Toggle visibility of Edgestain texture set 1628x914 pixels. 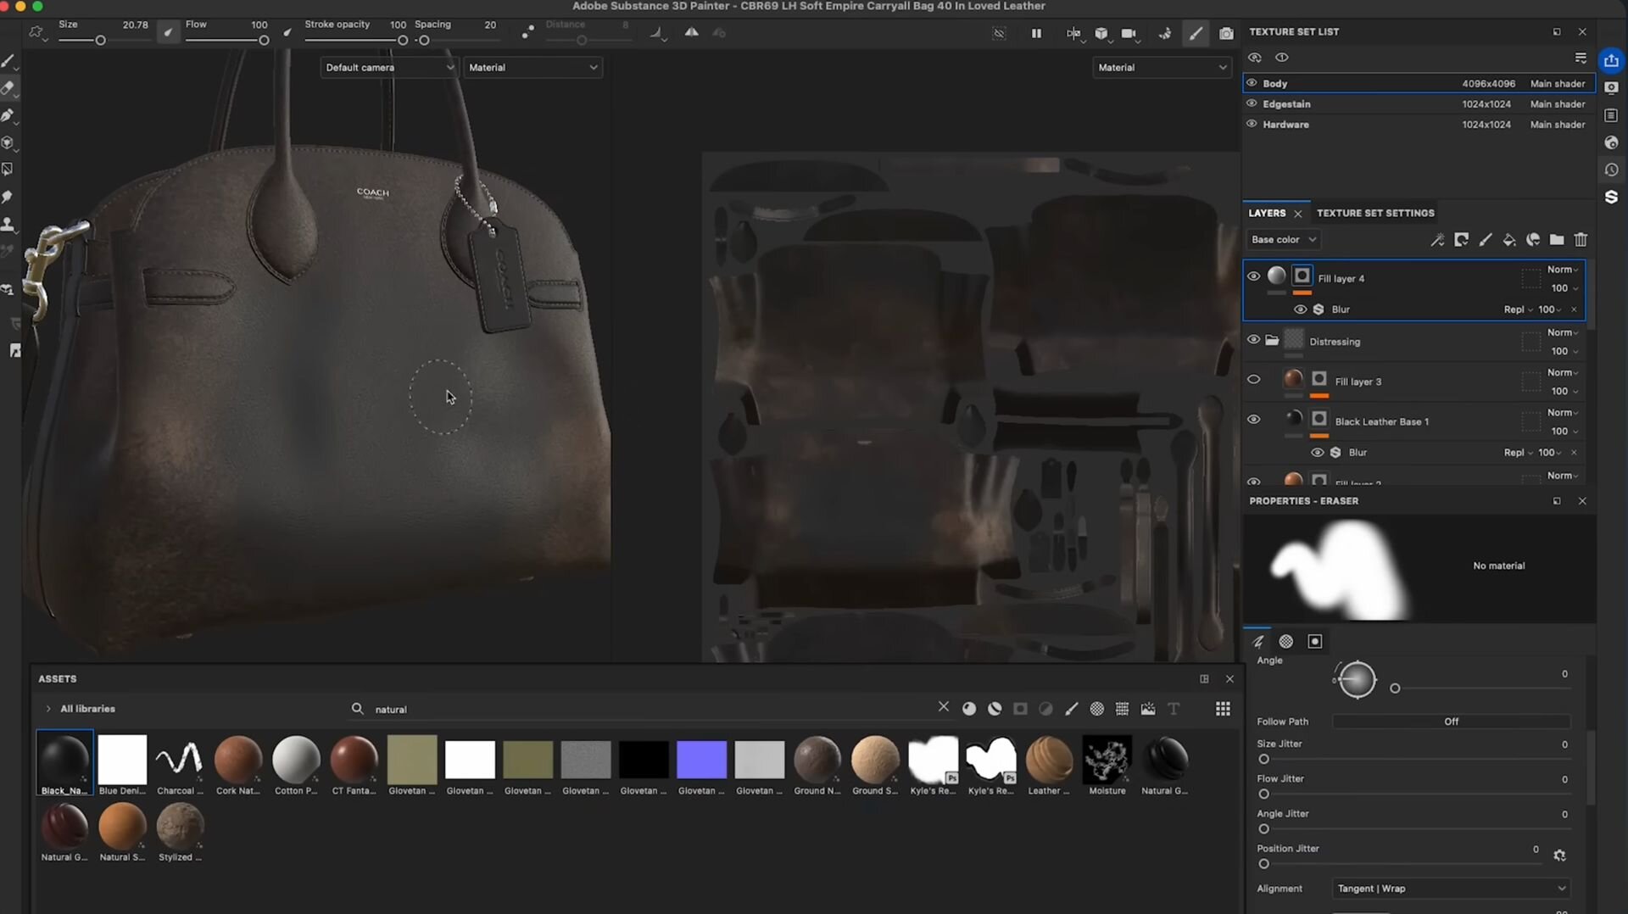point(1252,103)
